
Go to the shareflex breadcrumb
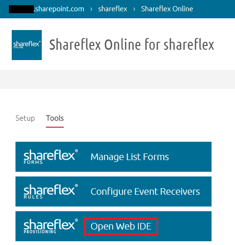pos(113,9)
